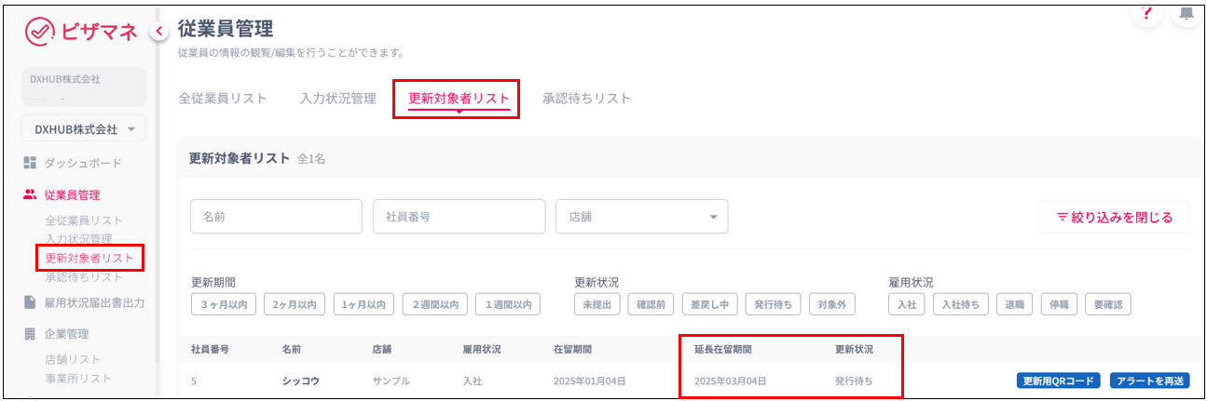Image resolution: width=1207 pixels, height=401 pixels.
Task: Click the ビザマネ logo icon
Action: (x=40, y=32)
